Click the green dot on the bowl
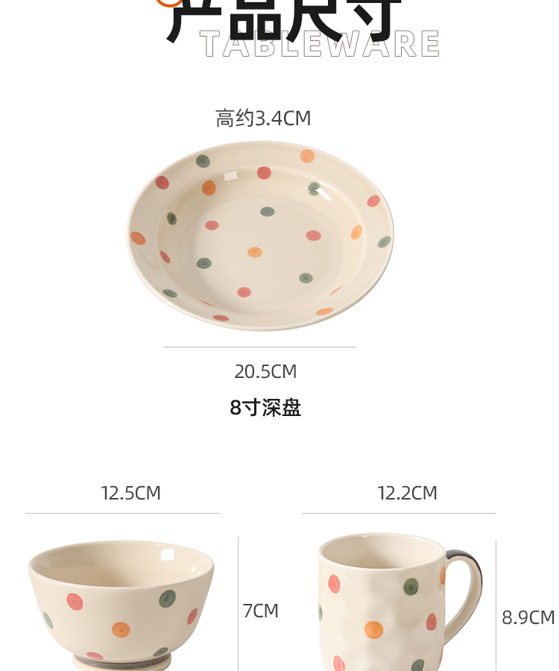 click(x=167, y=599)
